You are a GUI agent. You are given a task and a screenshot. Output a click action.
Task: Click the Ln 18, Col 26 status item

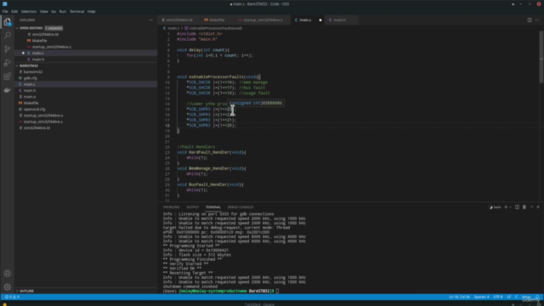(x=459, y=297)
